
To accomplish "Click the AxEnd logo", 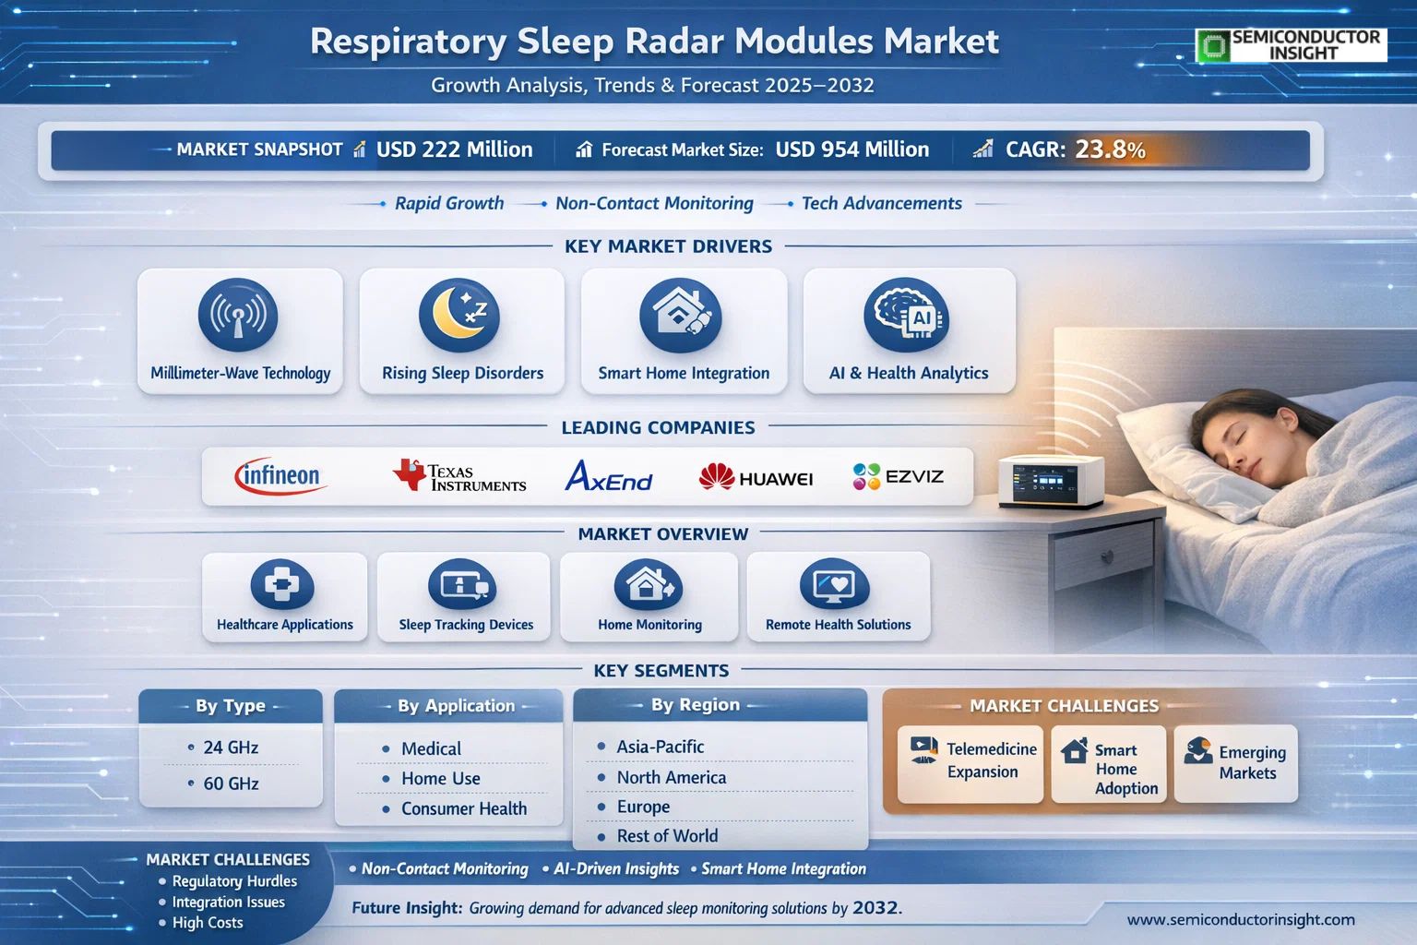I will click(608, 476).
